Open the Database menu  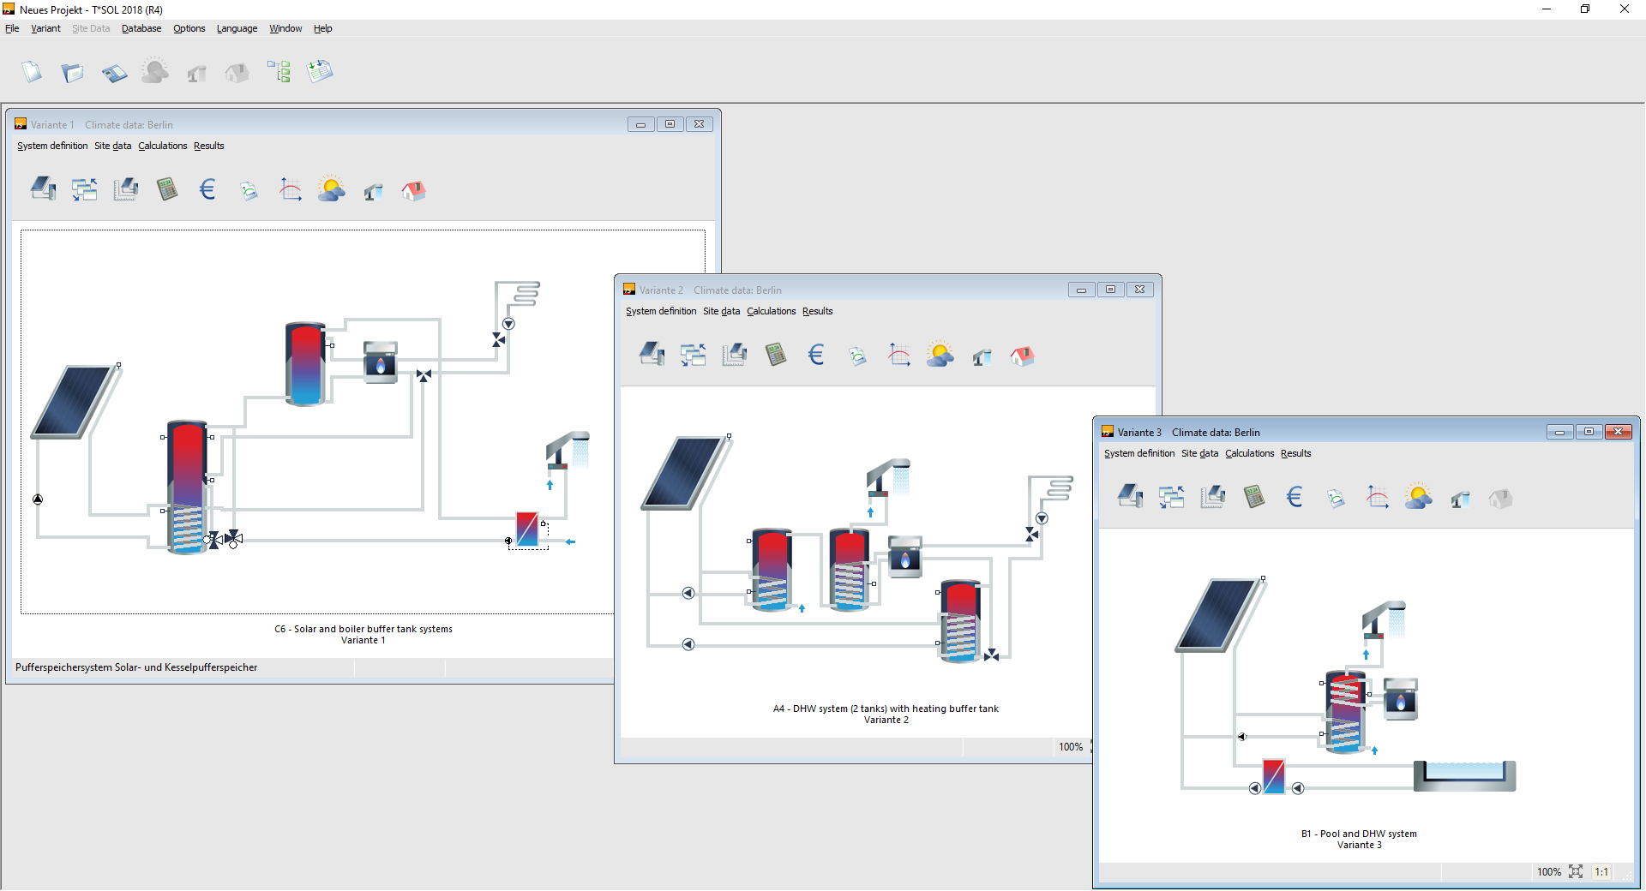tap(141, 28)
